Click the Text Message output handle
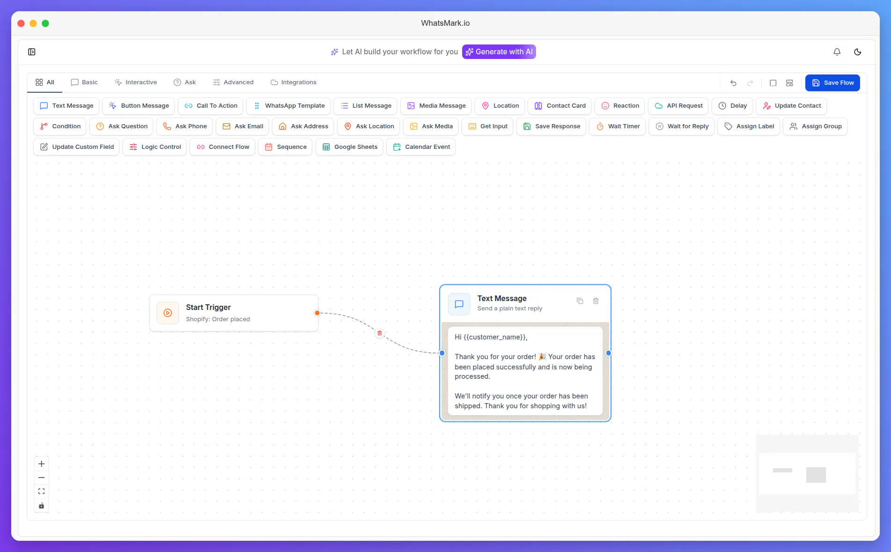This screenshot has height=552, width=891. 609,353
